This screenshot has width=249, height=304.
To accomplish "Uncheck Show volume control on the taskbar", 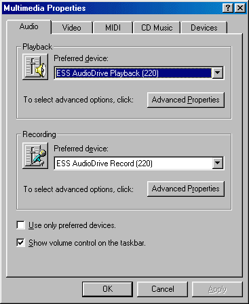I will pyautogui.click(x=20, y=243).
